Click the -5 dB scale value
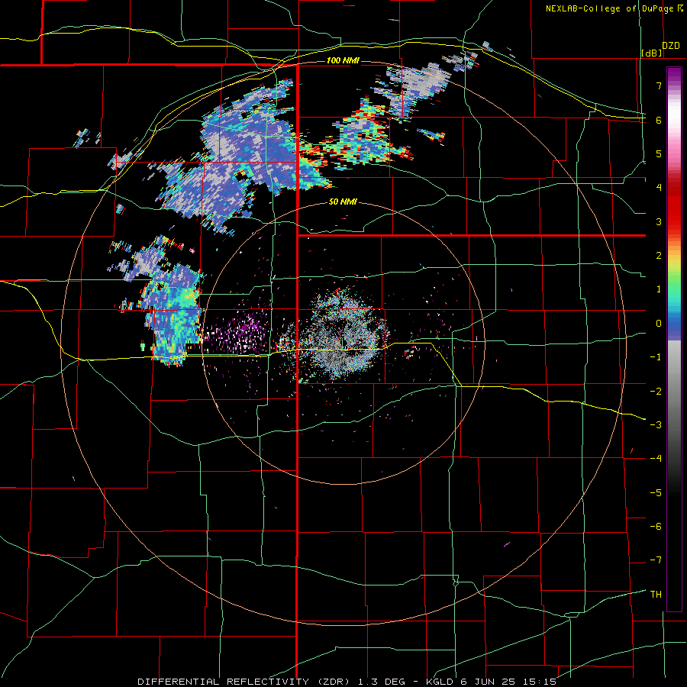This screenshot has width=687, height=687. point(656,493)
